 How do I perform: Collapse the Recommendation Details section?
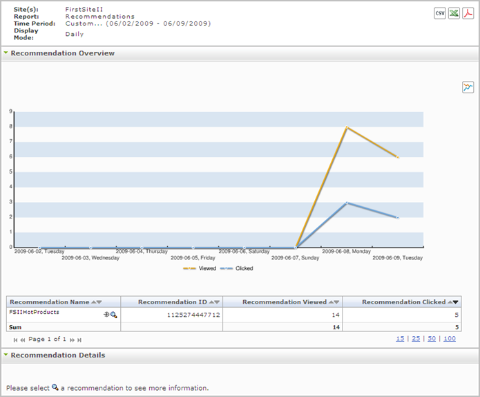click(x=6, y=355)
